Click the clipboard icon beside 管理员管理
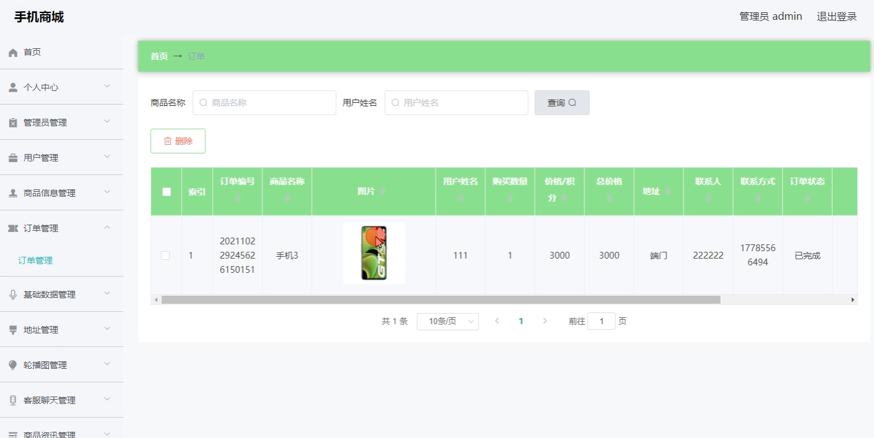The image size is (874, 438). (13, 123)
